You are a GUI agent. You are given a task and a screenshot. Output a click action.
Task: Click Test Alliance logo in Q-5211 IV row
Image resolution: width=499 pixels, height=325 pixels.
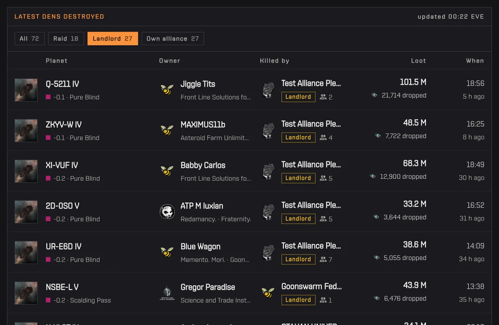point(268,90)
